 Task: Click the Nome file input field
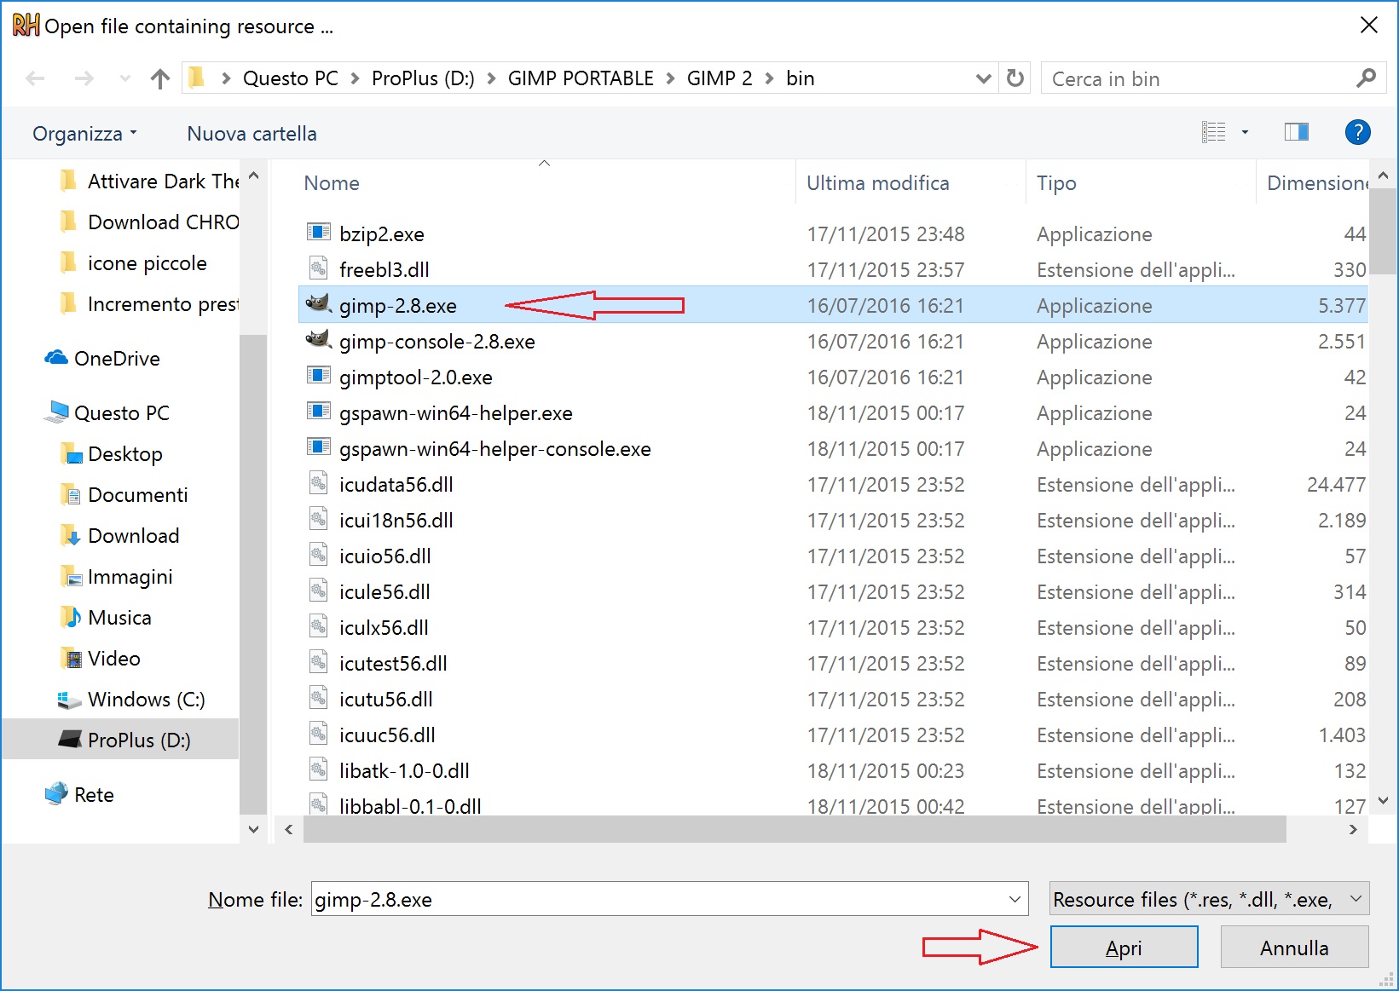point(656,899)
